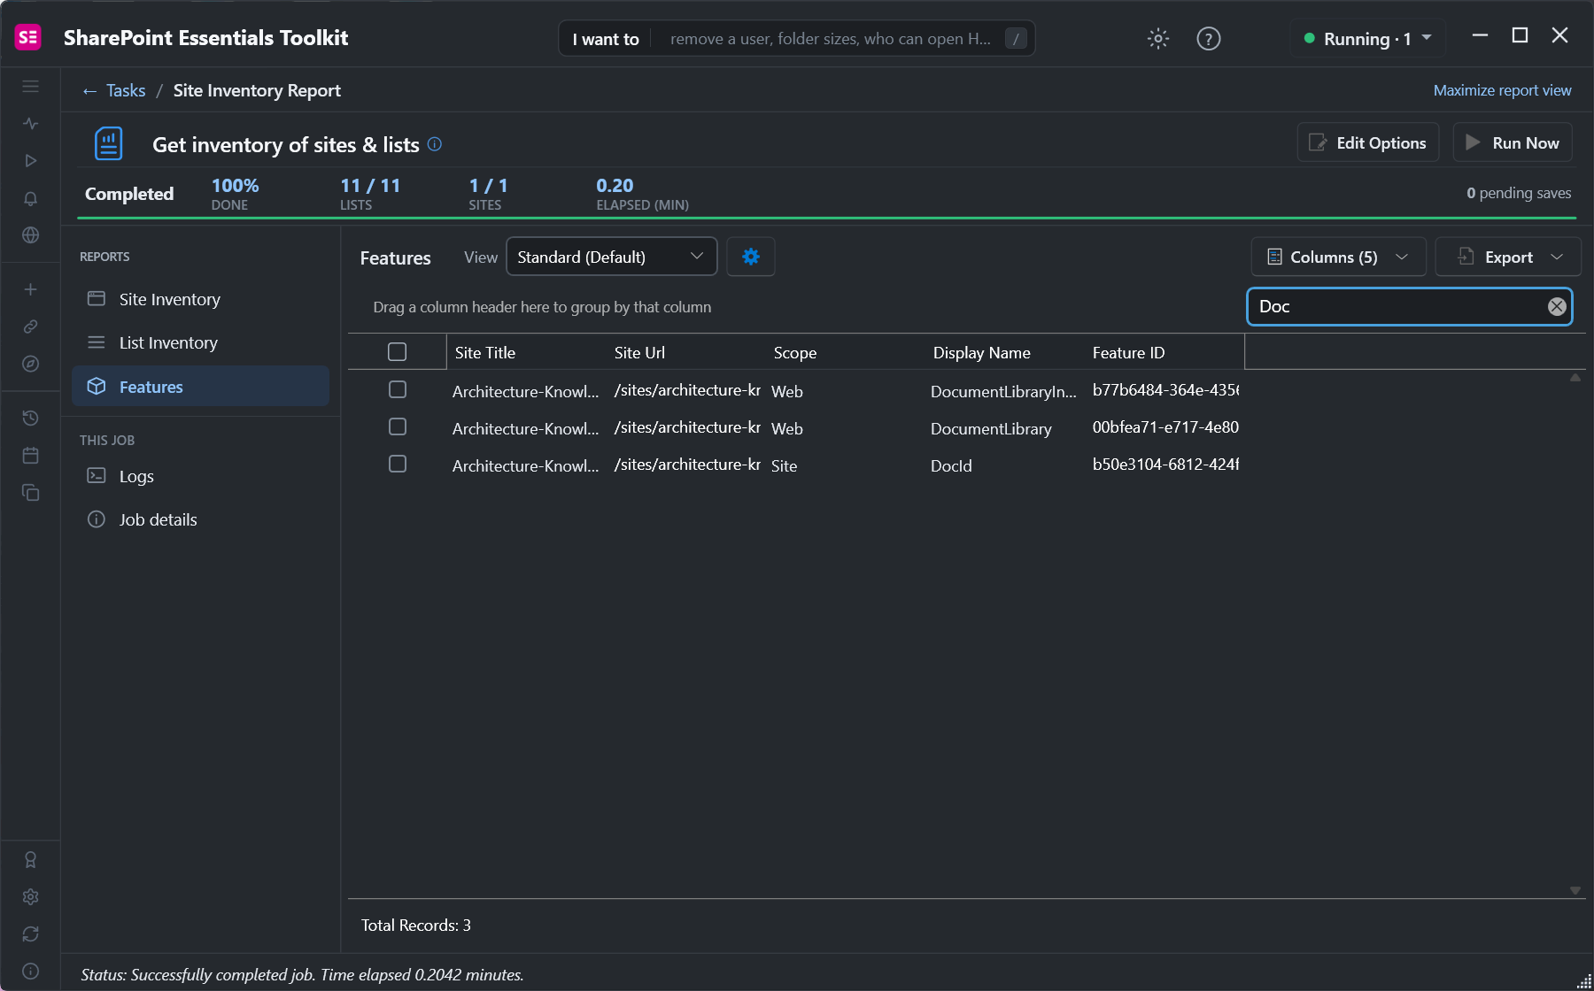Click the compass icon in sidebar
The width and height of the screenshot is (1594, 991).
click(x=30, y=364)
